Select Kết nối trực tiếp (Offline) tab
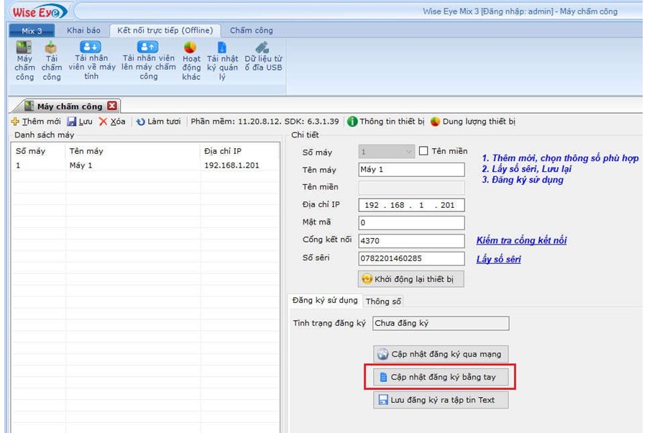647x433 pixels. tap(165, 30)
